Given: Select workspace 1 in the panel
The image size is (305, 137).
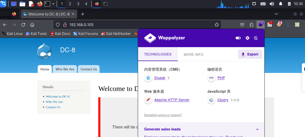Looking at the screenshot, I should click(x=62, y=4).
